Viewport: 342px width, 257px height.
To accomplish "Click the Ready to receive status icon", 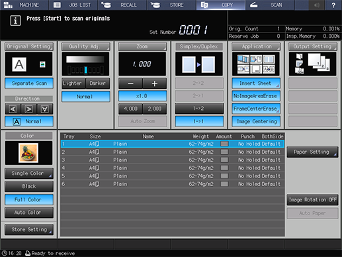I will click(28, 253).
